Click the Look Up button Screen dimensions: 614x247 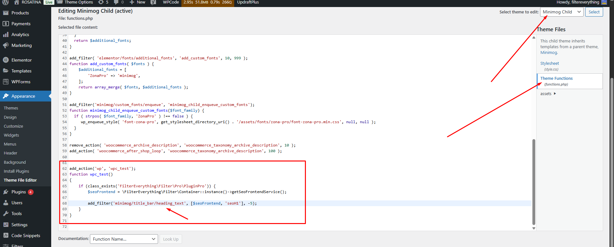coord(171,239)
